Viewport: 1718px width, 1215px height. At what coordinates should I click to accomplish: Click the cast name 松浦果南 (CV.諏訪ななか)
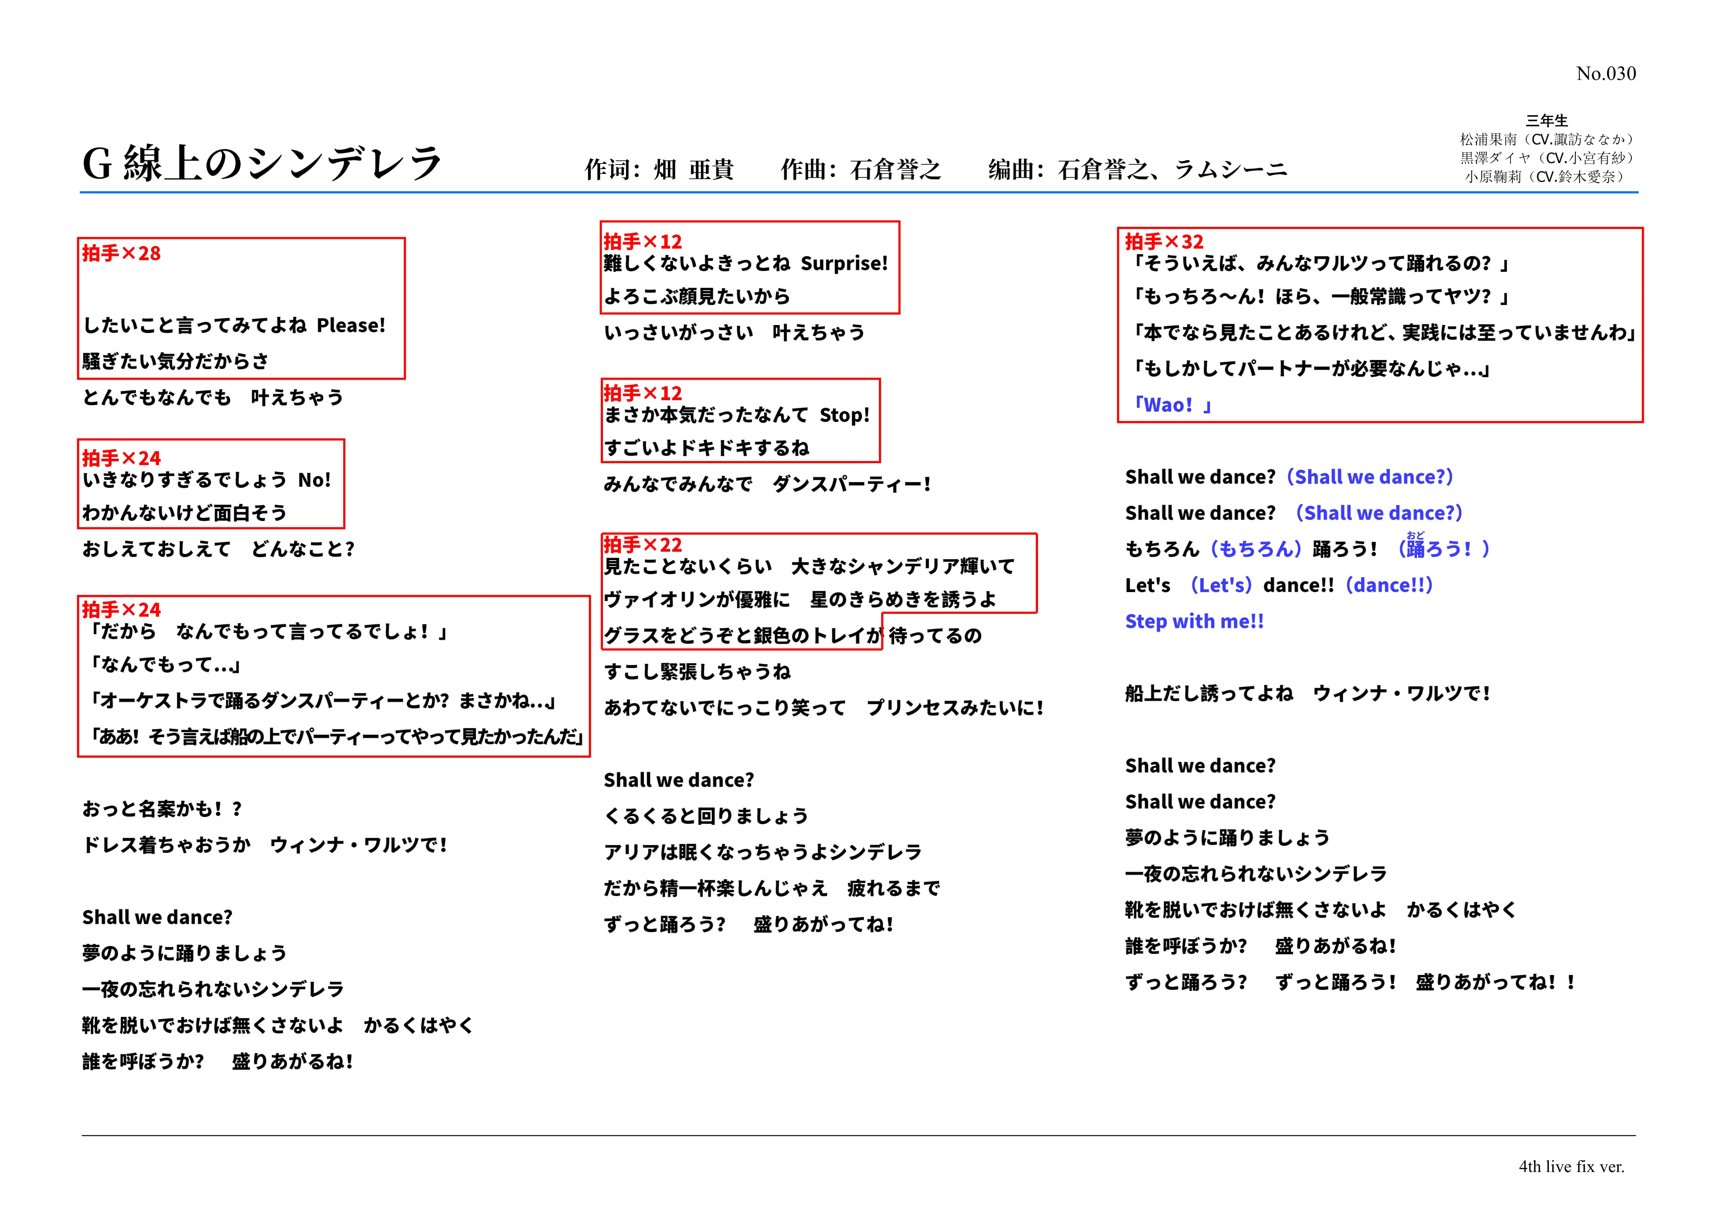click(1547, 139)
